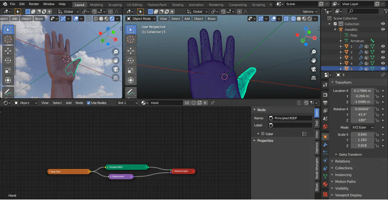This screenshot has height=200, width=388.
Task: Hide HandRIG with its eye icon
Action: (x=383, y=30)
